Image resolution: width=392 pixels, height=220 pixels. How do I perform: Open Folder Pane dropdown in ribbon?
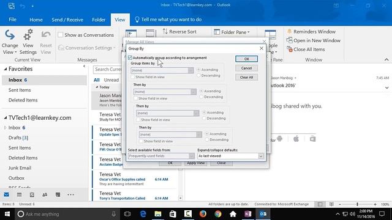pos(232,32)
